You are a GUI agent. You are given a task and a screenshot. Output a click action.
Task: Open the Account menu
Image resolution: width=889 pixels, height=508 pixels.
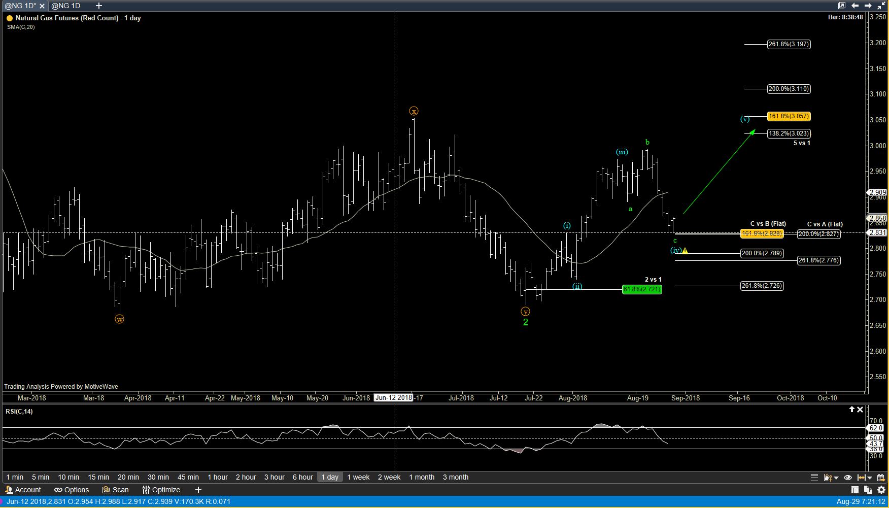click(x=23, y=490)
